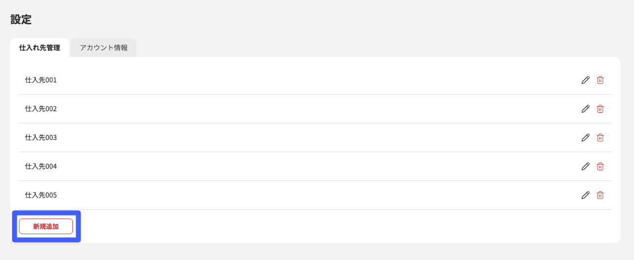Switch to the アカウント情報 tab

tap(104, 48)
